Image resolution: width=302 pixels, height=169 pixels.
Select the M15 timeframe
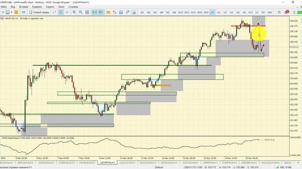(193, 12)
